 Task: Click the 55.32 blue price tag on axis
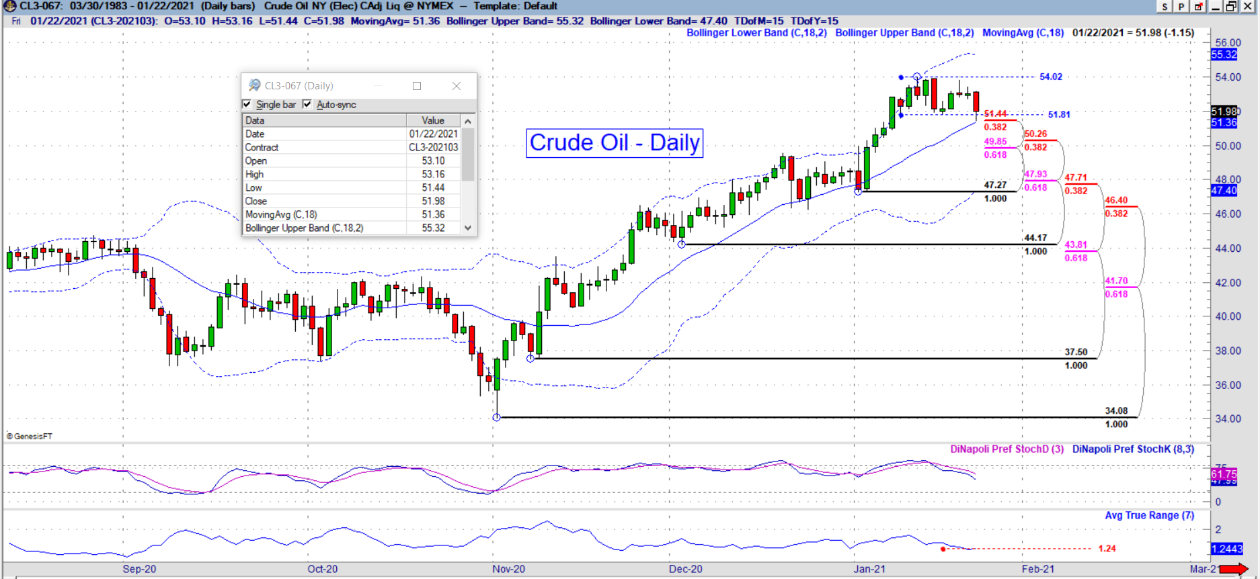point(1223,54)
